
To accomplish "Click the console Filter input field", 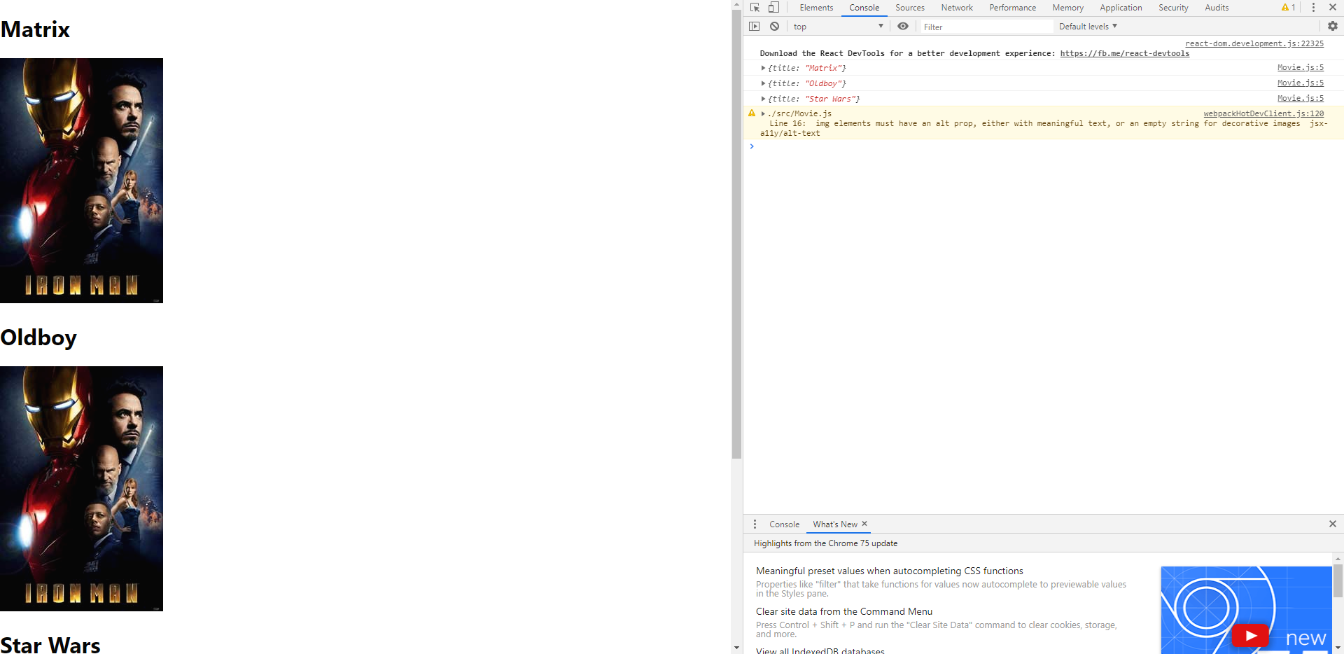I will pyautogui.click(x=986, y=27).
